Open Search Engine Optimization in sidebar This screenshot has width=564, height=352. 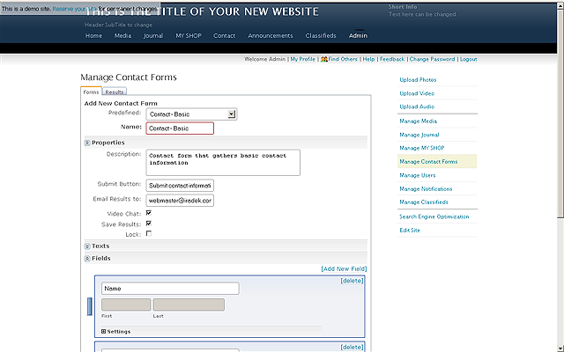[x=434, y=216]
